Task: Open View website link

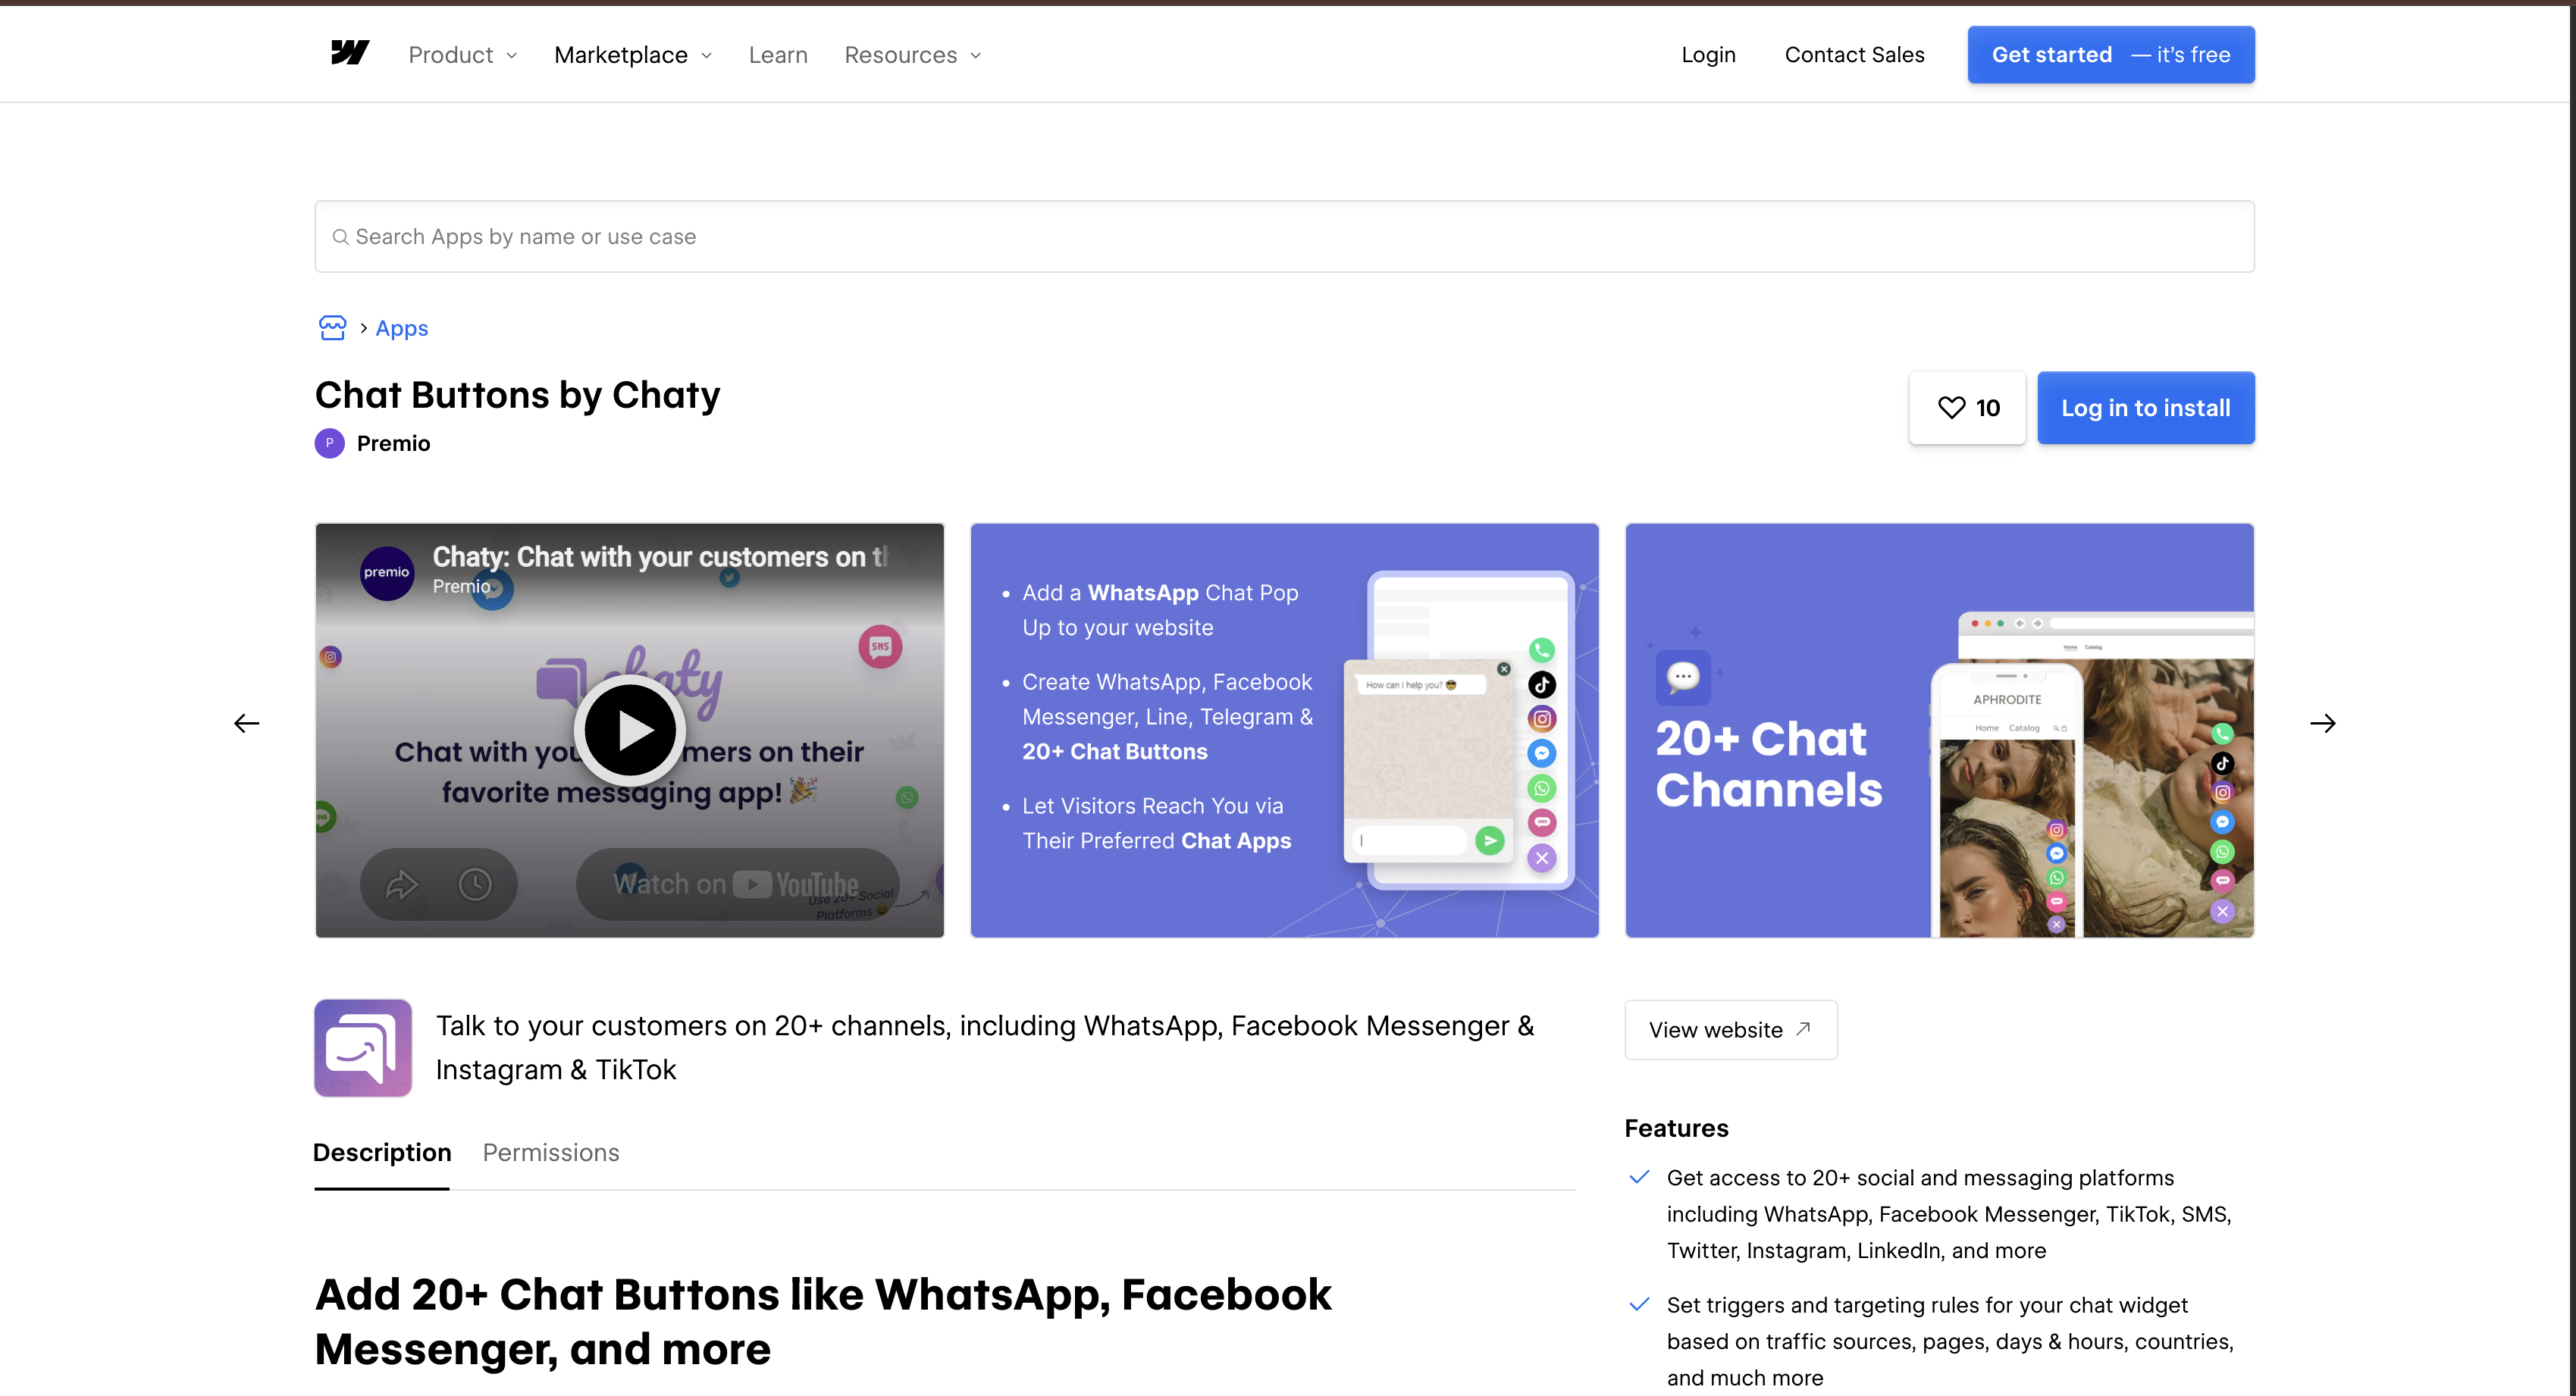Action: coord(1730,1030)
